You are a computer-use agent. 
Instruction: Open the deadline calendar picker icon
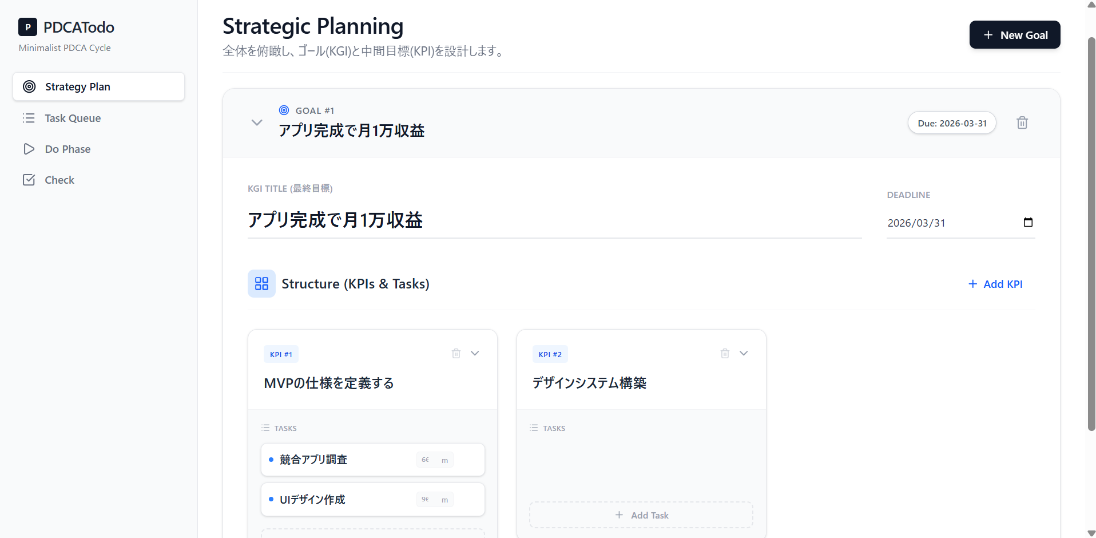(1028, 223)
